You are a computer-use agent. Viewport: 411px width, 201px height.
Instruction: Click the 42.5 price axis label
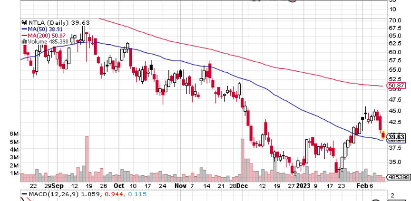point(395,122)
